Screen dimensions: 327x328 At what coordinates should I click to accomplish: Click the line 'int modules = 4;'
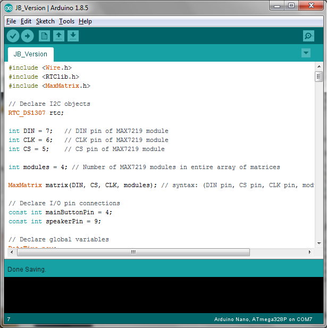[38, 167]
